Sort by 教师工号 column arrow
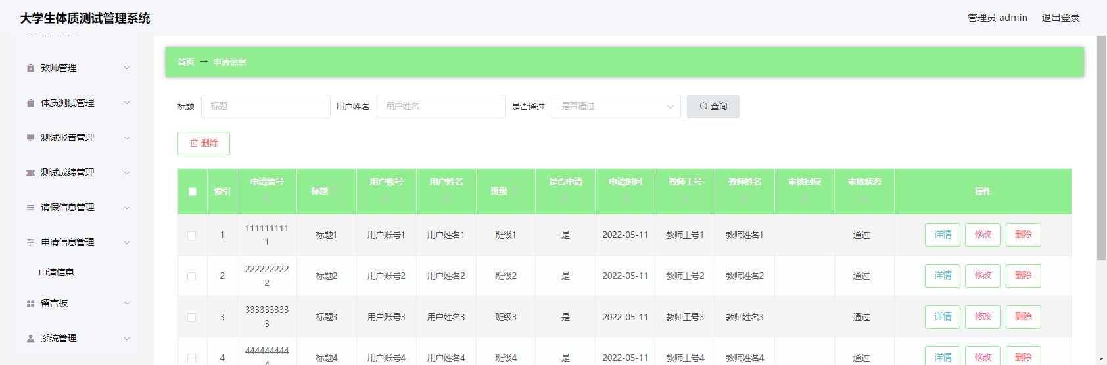The height and width of the screenshot is (365, 1107). point(685,197)
